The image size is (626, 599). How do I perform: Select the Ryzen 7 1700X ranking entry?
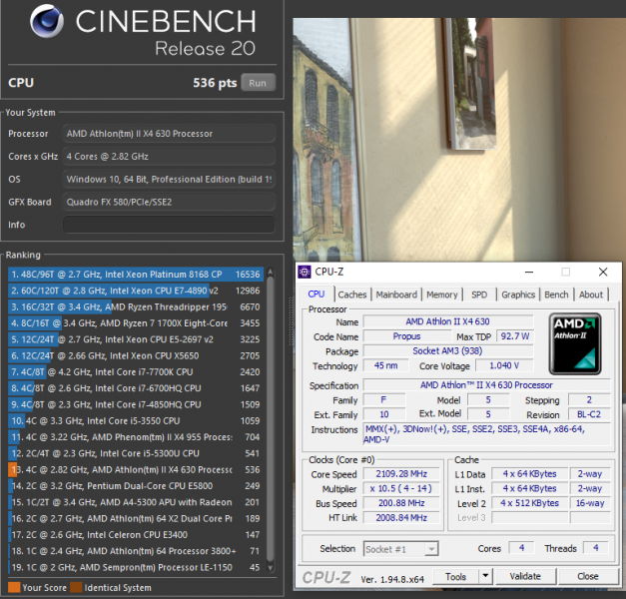136,323
